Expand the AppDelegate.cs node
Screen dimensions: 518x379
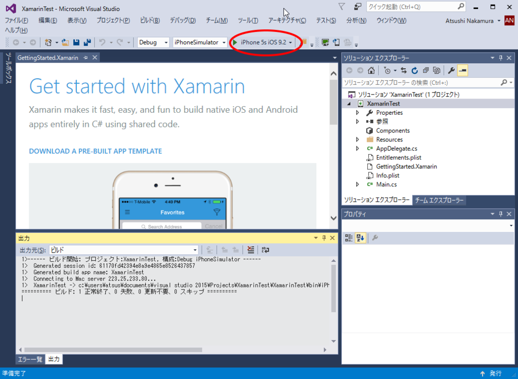[358, 149]
